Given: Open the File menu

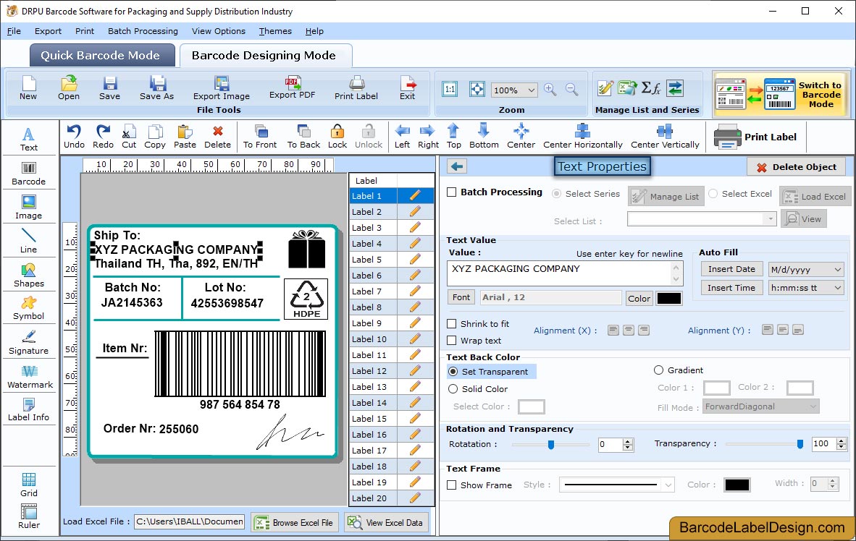Looking at the screenshot, I should coord(14,31).
